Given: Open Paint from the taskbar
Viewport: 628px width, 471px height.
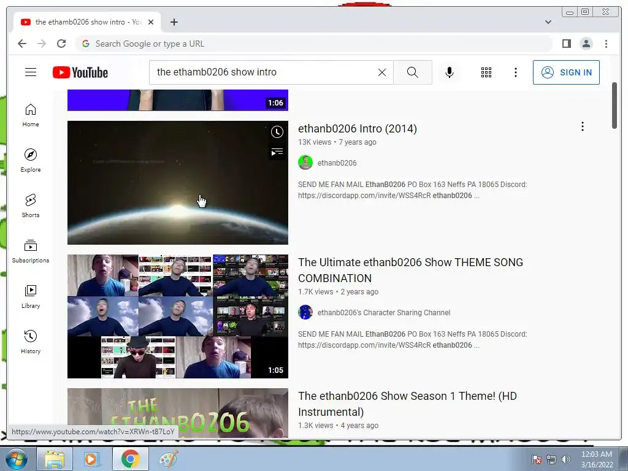Looking at the screenshot, I should 168,459.
